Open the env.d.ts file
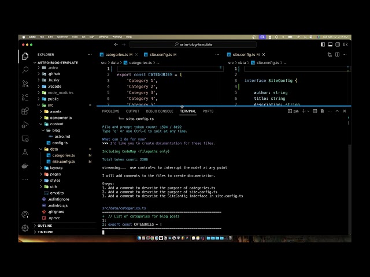Viewport: 370px width, 277px height. coord(57,193)
